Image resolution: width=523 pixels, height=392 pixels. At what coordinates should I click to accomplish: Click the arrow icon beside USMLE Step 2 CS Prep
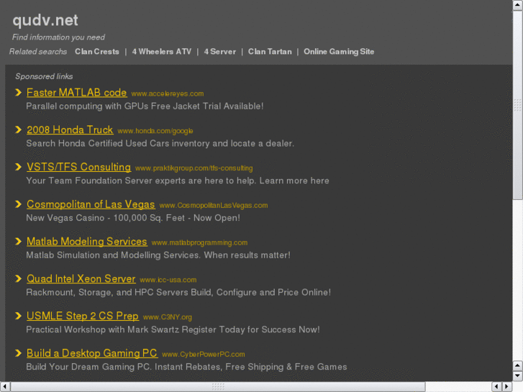[19, 316]
